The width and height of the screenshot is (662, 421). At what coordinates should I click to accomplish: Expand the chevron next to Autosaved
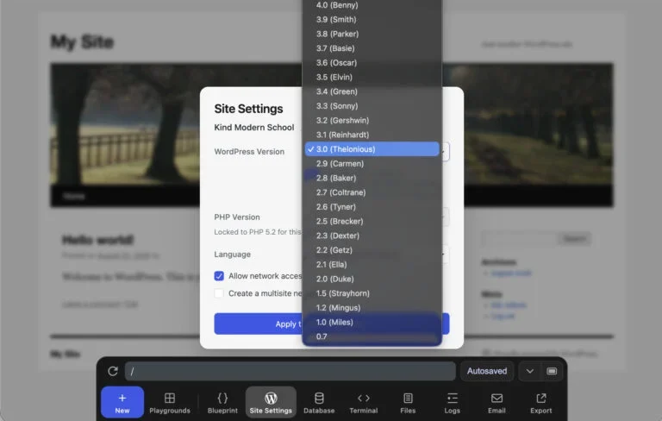point(530,371)
